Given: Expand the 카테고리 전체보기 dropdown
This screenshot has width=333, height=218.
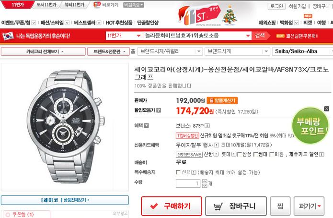Looking at the screenshot, I should click(x=43, y=51).
